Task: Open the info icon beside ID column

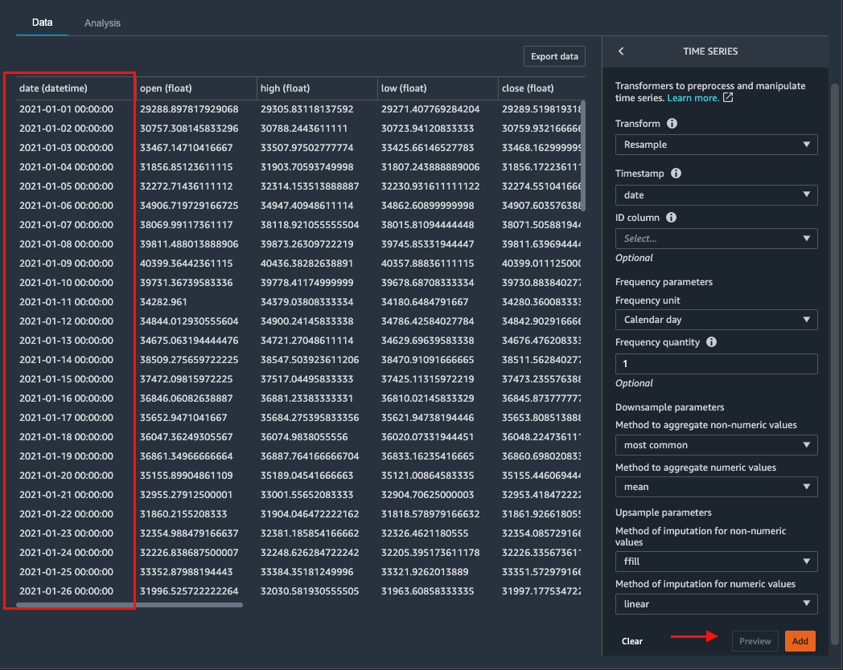Action: coord(671,218)
